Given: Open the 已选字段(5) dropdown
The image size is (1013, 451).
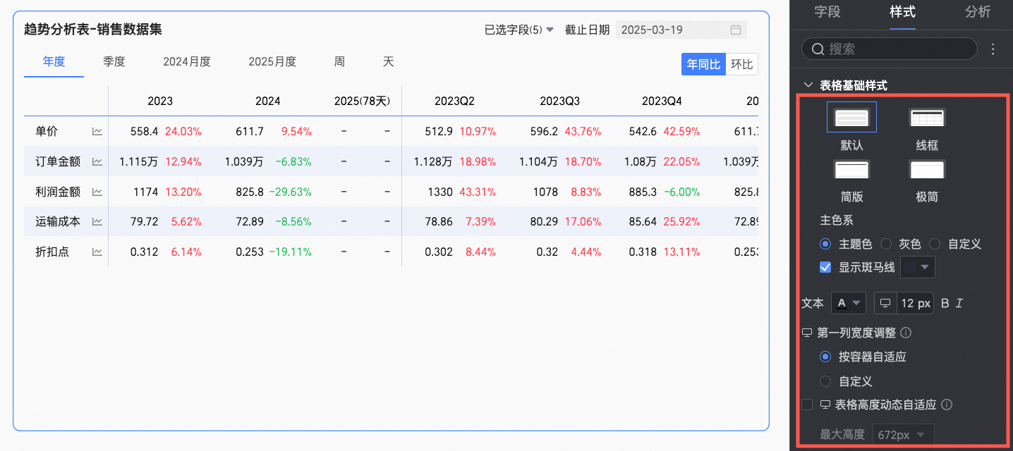Looking at the screenshot, I should point(518,30).
